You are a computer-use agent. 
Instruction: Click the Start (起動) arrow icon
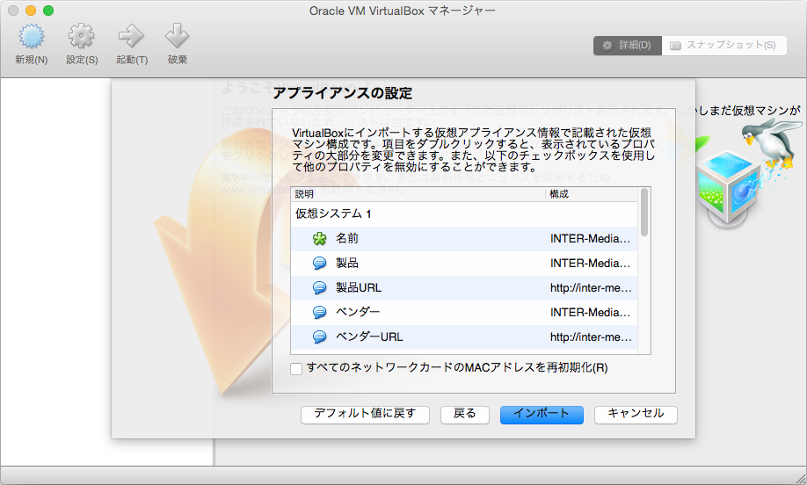pos(131,36)
